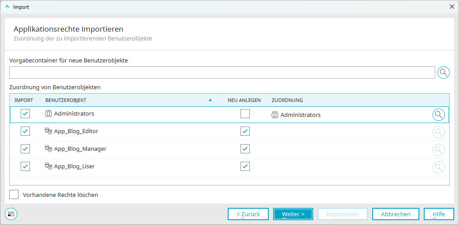Click the role icon beside App_Blog_User
This screenshot has height=225, width=459.
(x=48, y=166)
